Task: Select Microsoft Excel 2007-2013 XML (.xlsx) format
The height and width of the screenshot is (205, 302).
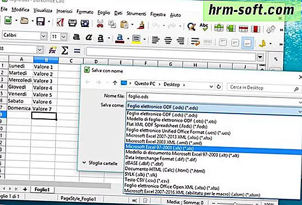Action: [169, 136]
